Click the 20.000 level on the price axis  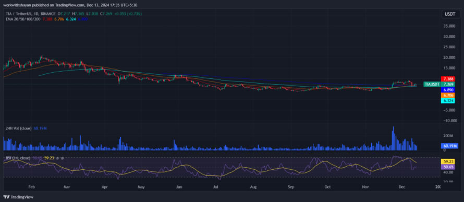pos(449,58)
